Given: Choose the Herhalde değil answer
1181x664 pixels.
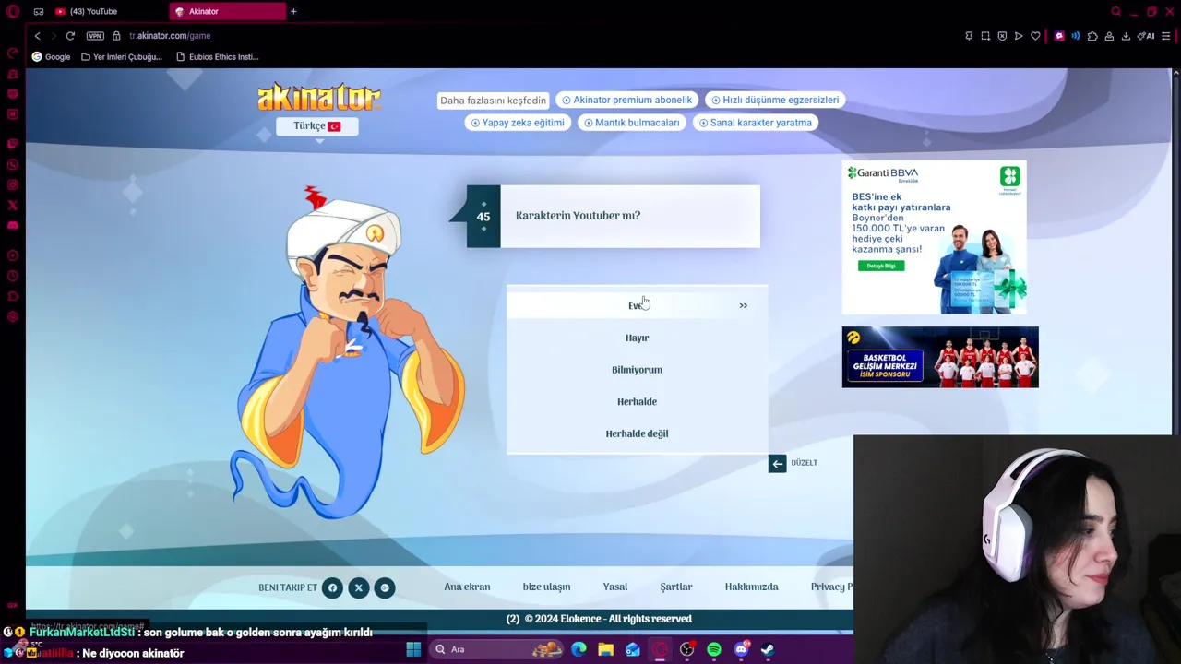Looking at the screenshot, I should pyautogui.click(x=637, y=433).
